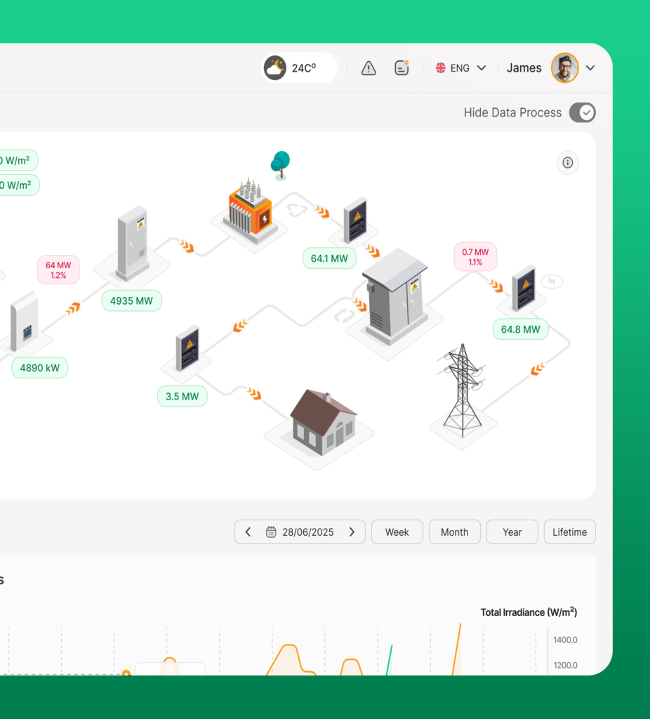Open the messages notification icon

tap(402, 68)
